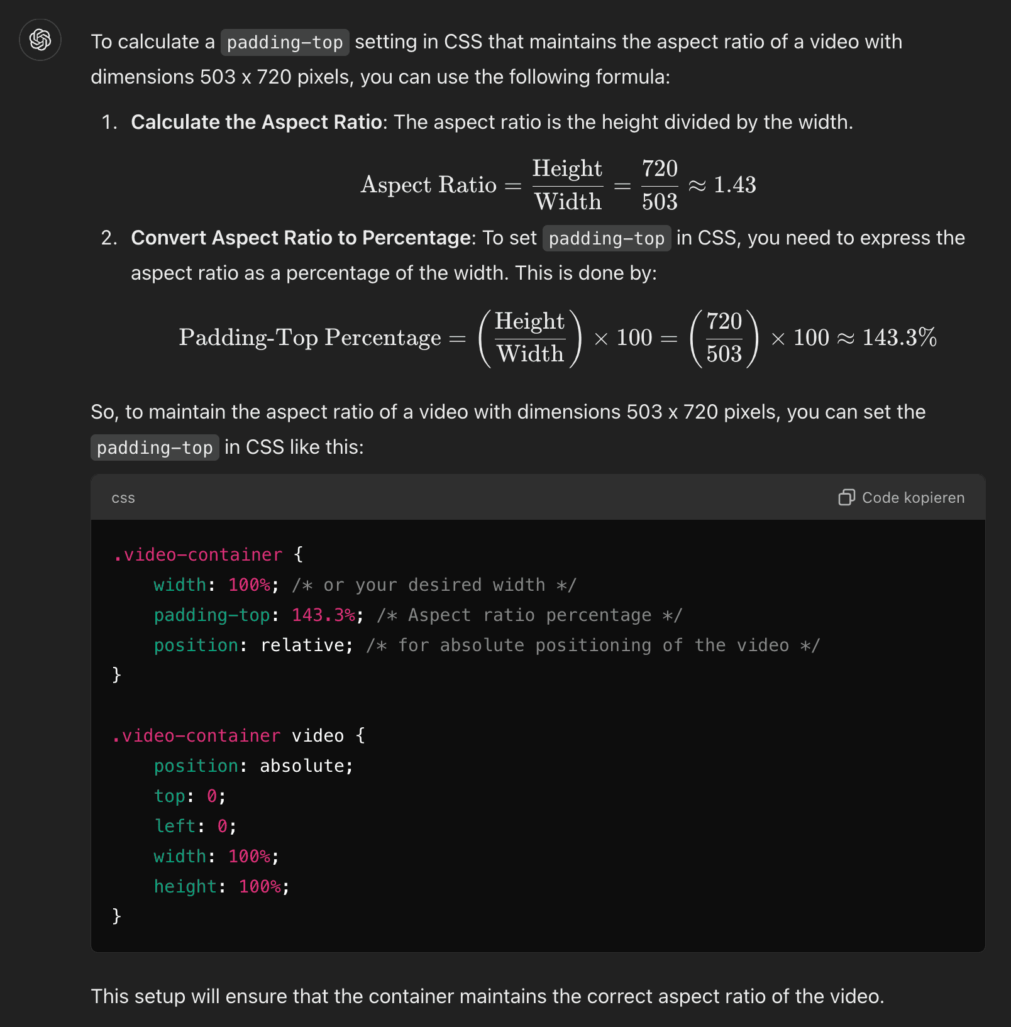Click the 1.43 result in the Aspect Ratio formula
Screen dimensions: 1011x1027
click(734, 185)
